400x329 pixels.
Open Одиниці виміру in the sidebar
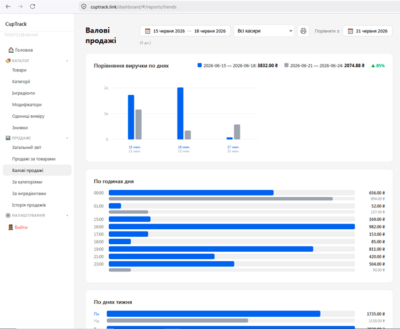coord(28,116)
